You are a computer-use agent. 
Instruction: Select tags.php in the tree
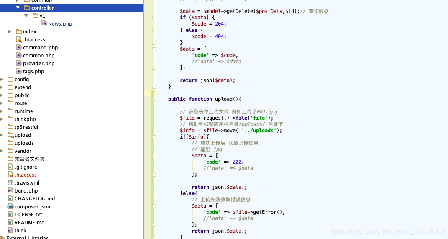33,72
